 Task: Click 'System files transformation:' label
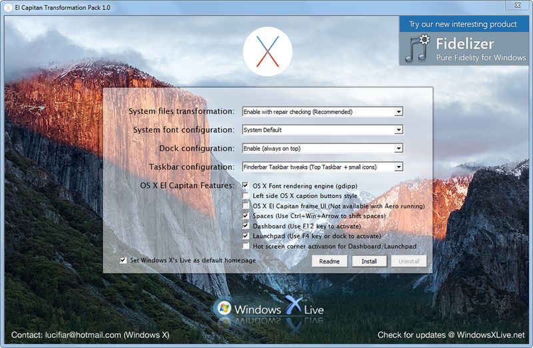pos(181,111)
